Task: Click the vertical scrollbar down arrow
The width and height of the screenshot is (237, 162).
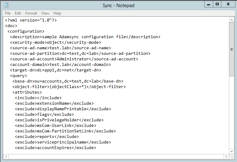Action: coord(231,151)
